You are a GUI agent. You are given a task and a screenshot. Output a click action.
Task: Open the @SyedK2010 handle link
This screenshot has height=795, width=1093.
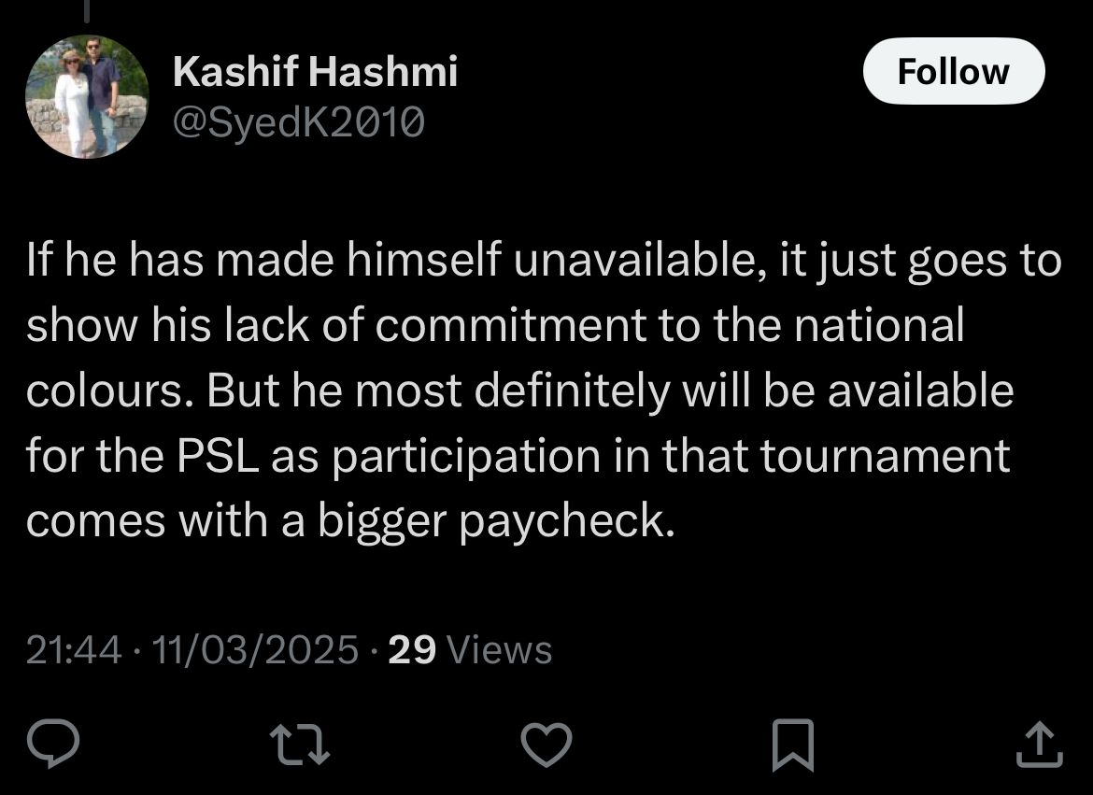[299, 121]
